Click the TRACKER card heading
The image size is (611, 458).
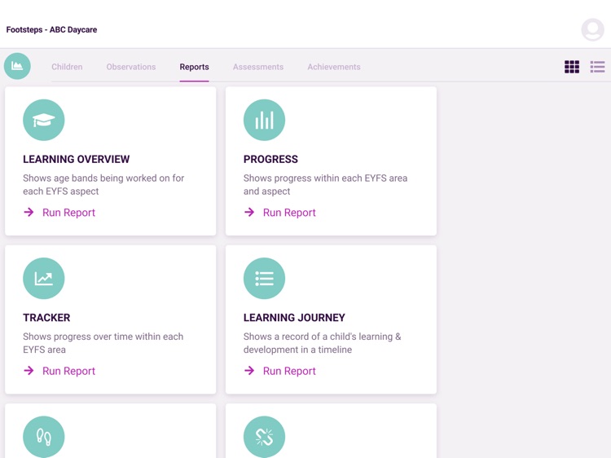(x=46, y=317)
